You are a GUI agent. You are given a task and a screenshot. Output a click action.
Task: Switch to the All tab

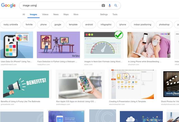tap(24, 14)
